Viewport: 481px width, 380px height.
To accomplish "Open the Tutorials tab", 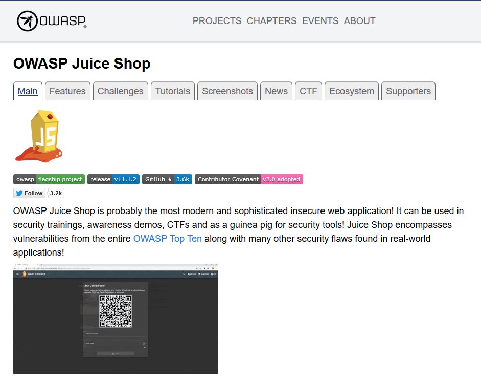I will (x=173, y=91).
